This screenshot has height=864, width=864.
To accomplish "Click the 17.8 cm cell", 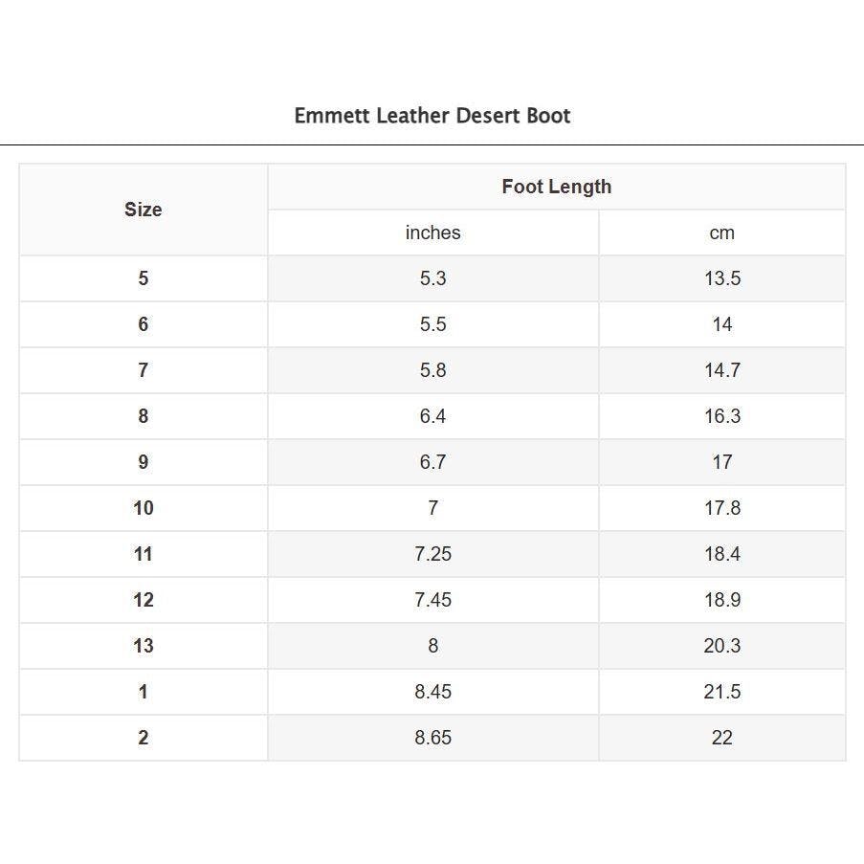I will click(x=721, y=508).
